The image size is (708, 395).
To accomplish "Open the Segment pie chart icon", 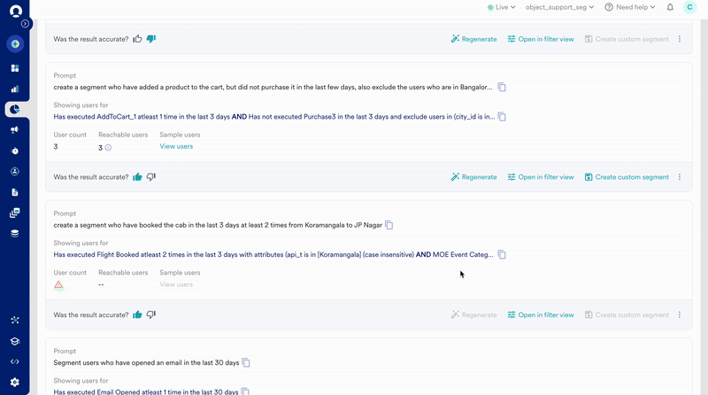I will point(15,109).
